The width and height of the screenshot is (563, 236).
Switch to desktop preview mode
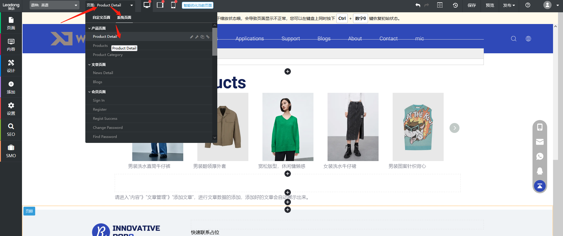147,5
